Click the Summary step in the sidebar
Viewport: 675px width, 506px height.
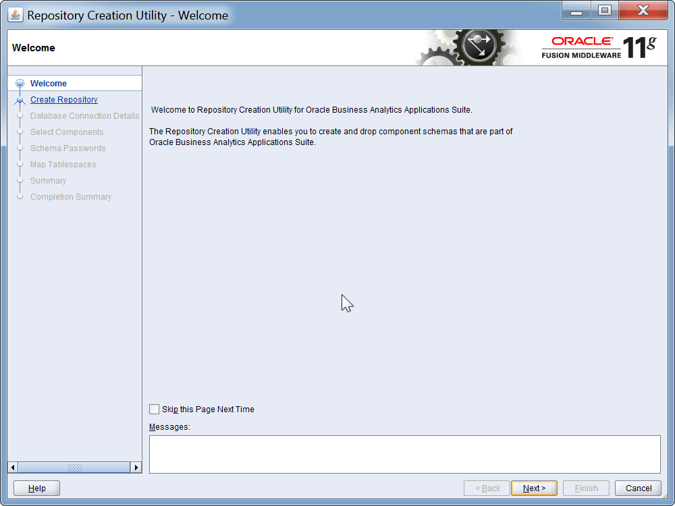pyautogui.click(x=48, y=181)
